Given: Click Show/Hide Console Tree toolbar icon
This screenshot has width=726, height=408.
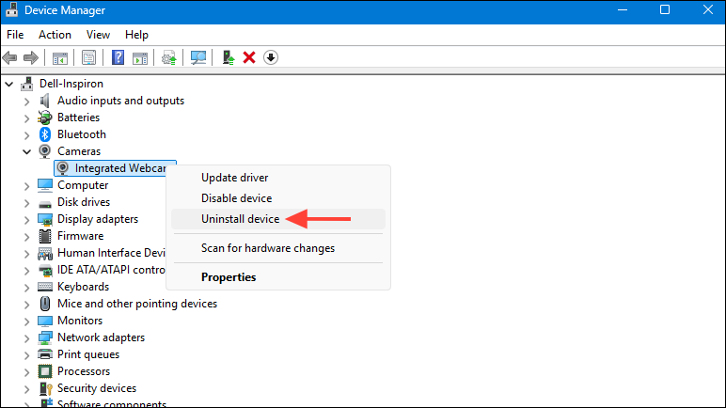Looking at the screenshot, I should [x=60, y=57].
